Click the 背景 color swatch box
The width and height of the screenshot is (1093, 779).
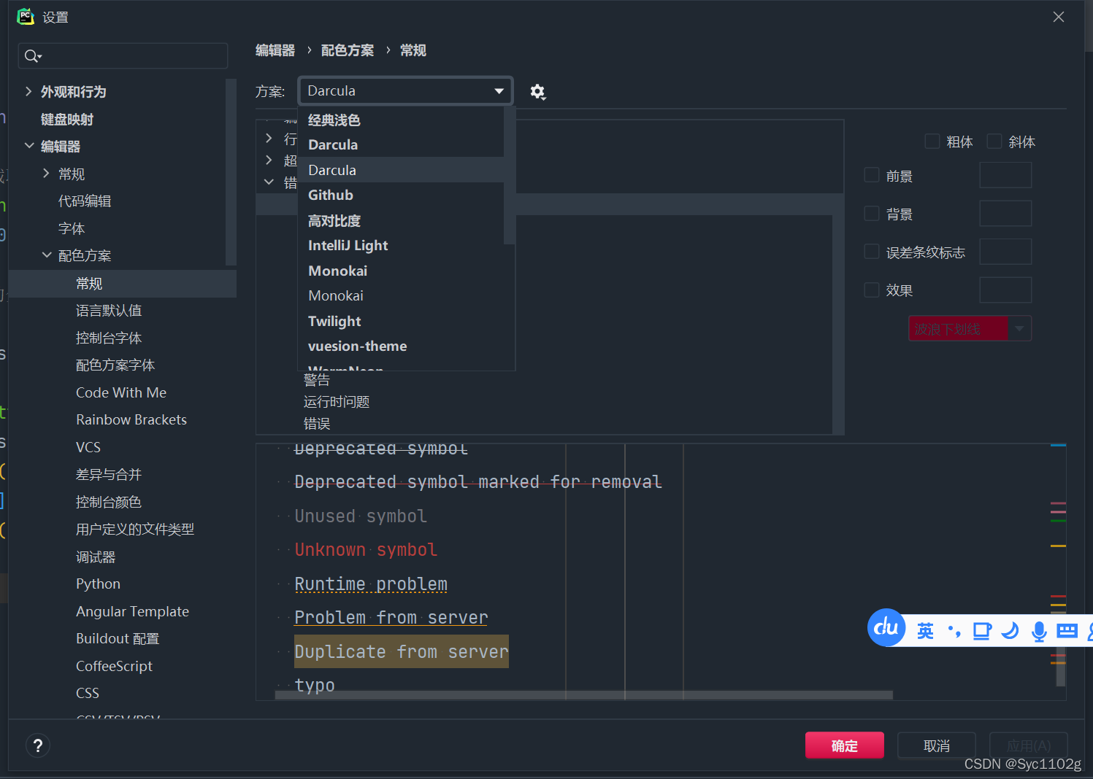[x=1005, y=214]
